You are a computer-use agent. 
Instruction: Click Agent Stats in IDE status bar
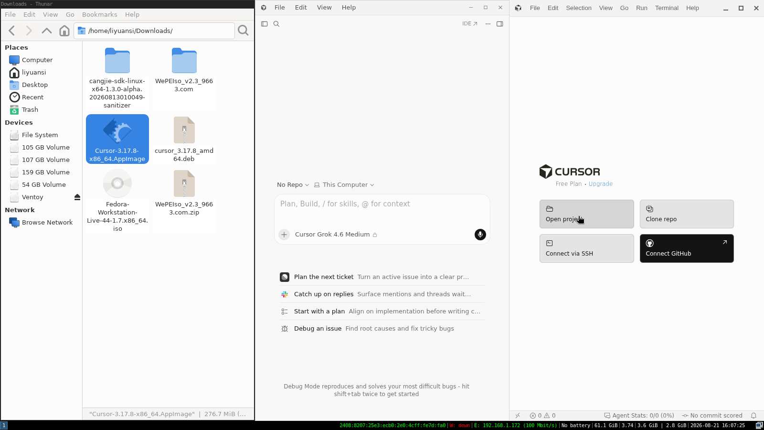coord(639,416)
